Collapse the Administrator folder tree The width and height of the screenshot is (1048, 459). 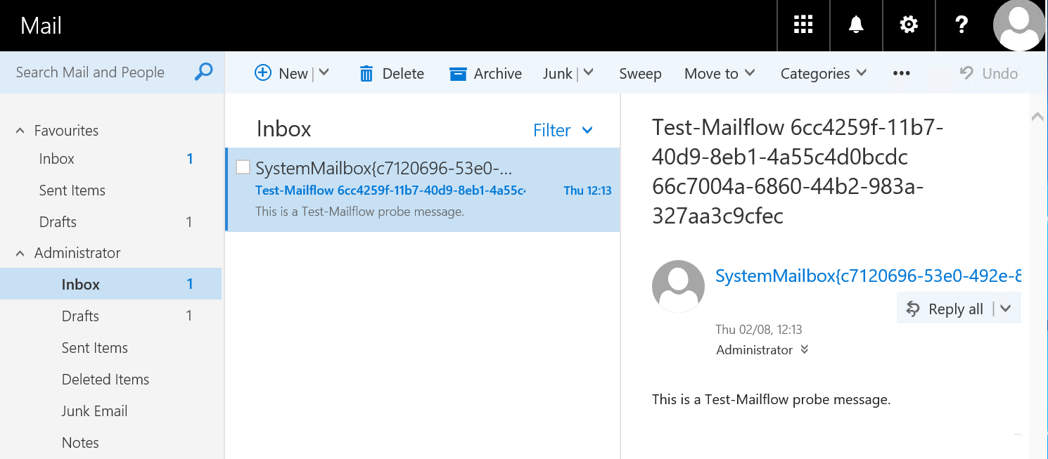coord(20,253)
